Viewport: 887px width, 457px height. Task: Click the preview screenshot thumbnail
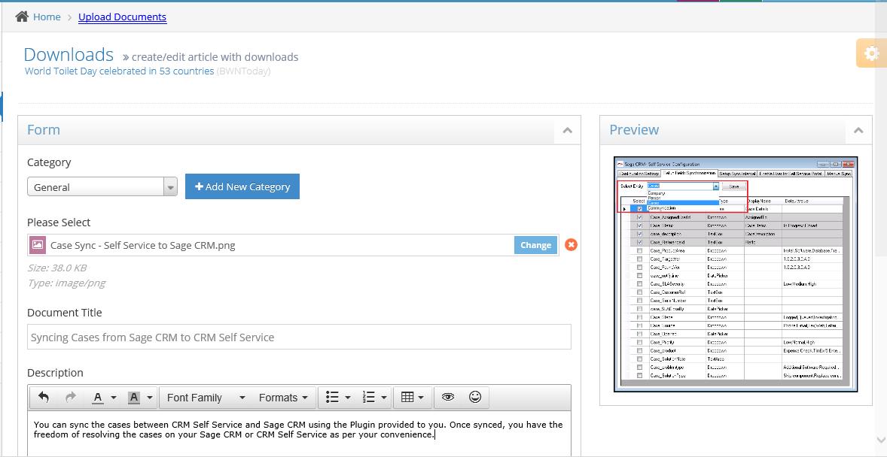[736, 274]
